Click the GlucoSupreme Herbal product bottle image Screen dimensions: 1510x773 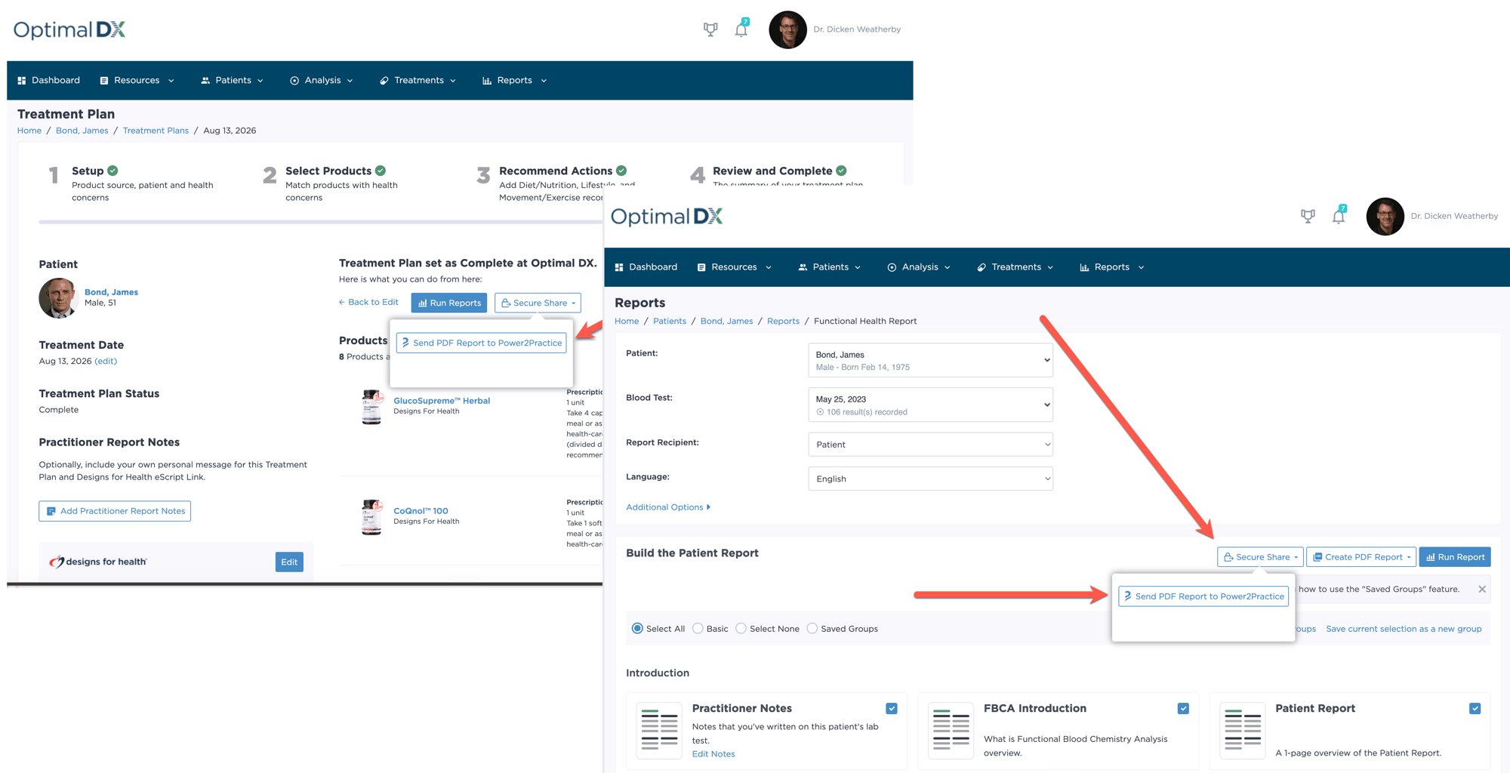(x=371, y=407)
